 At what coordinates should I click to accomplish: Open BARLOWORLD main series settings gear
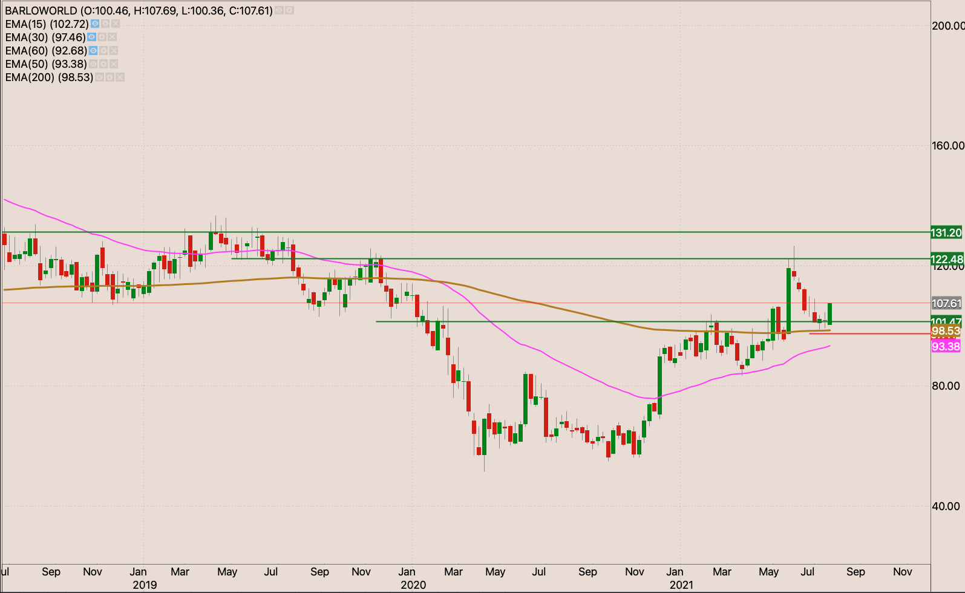289,11
